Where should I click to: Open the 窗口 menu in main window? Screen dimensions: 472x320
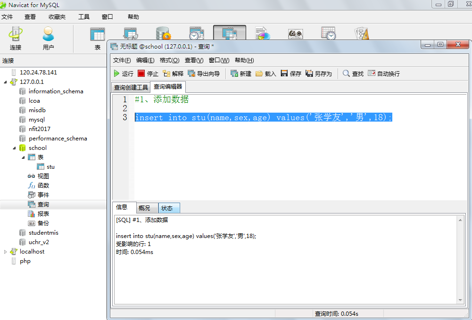pos(107,17)
